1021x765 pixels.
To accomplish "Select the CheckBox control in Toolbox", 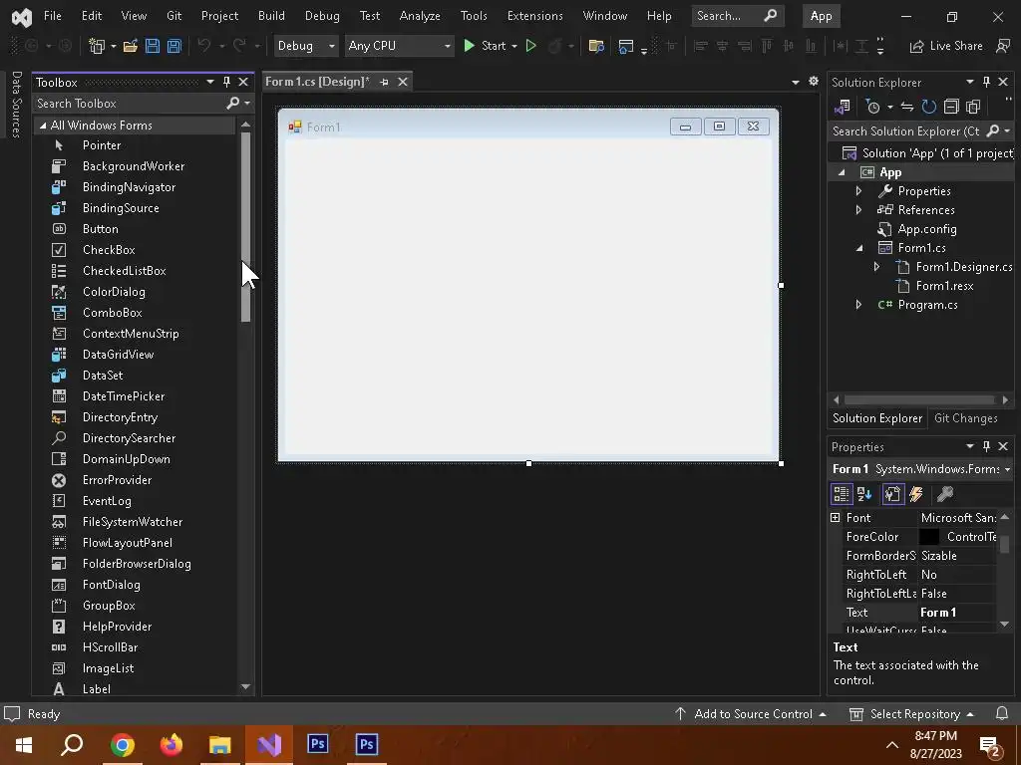I will 109,250.
